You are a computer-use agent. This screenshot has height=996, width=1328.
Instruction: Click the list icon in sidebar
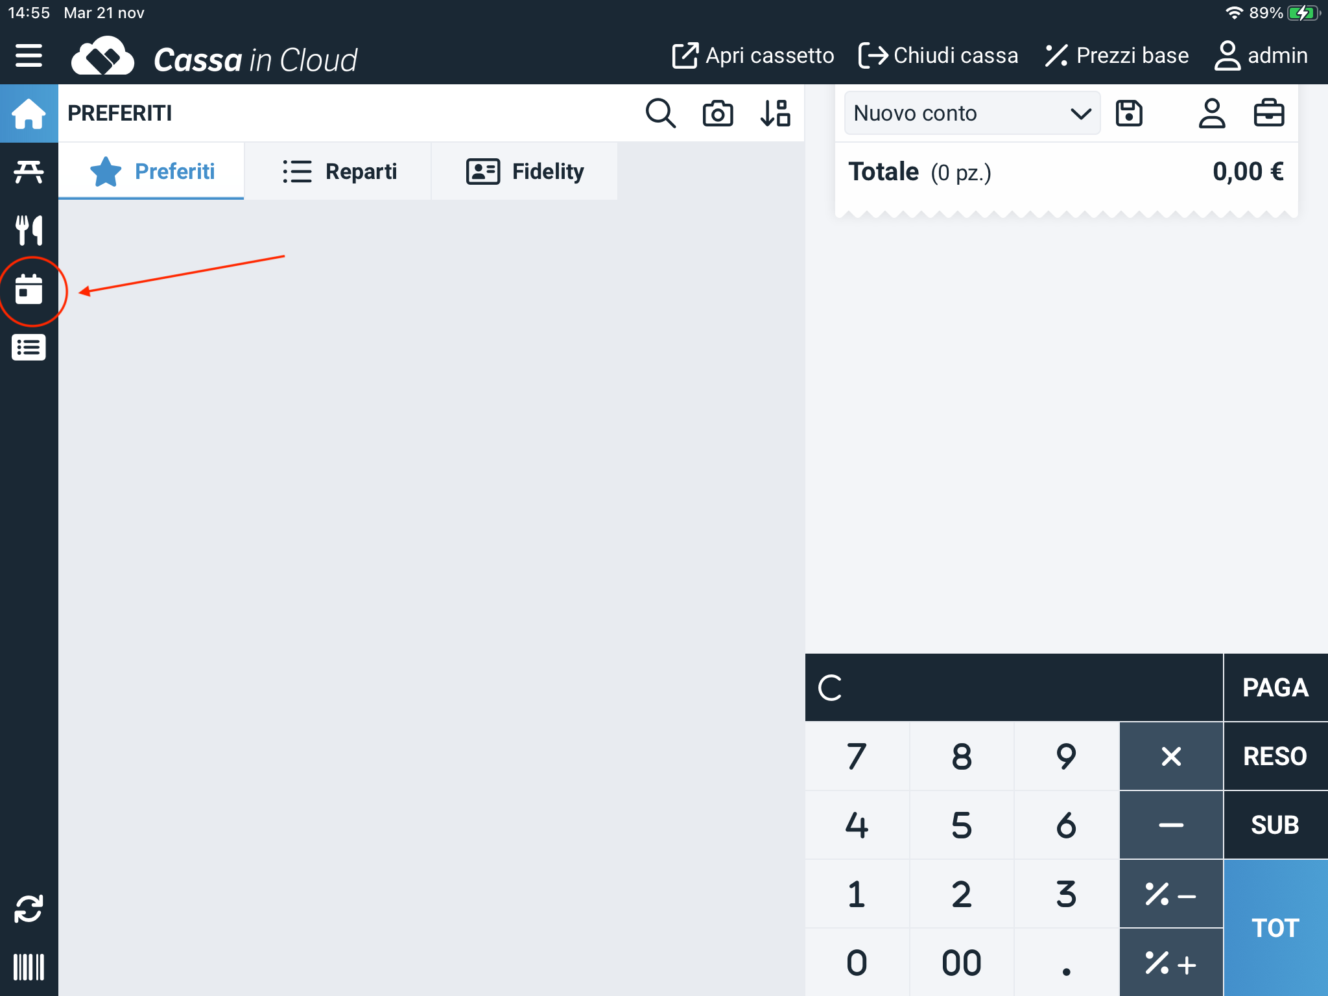[29, 348]
